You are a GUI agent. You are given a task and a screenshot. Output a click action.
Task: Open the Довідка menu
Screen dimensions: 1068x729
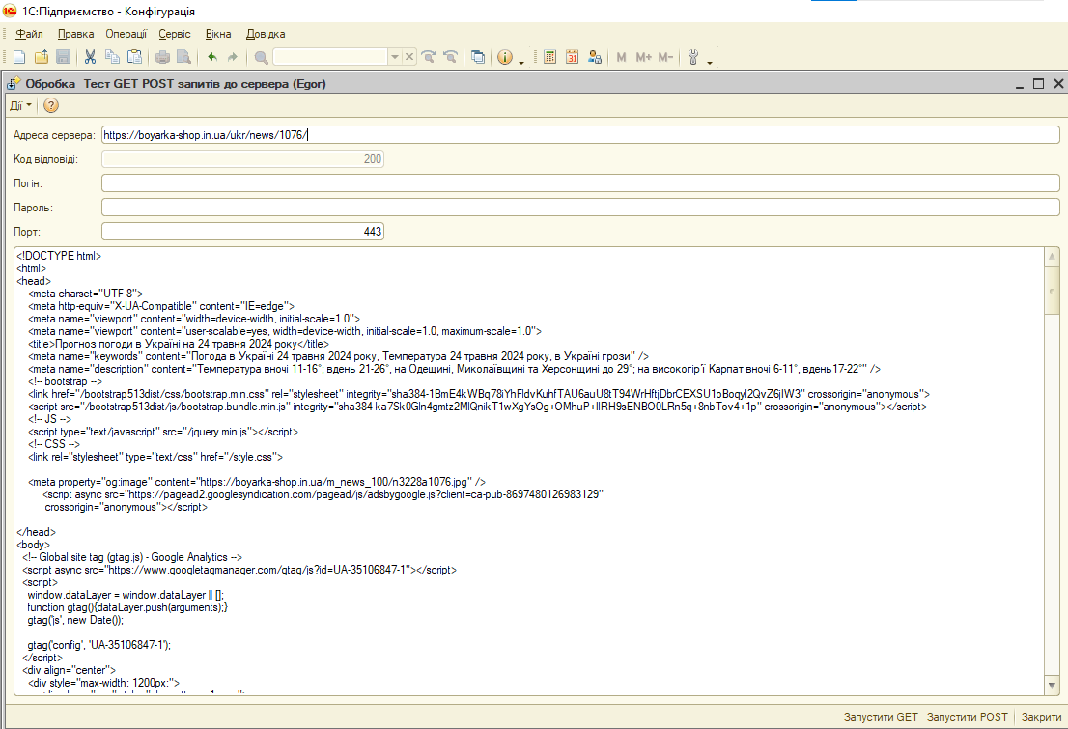(x=266, y=34)
